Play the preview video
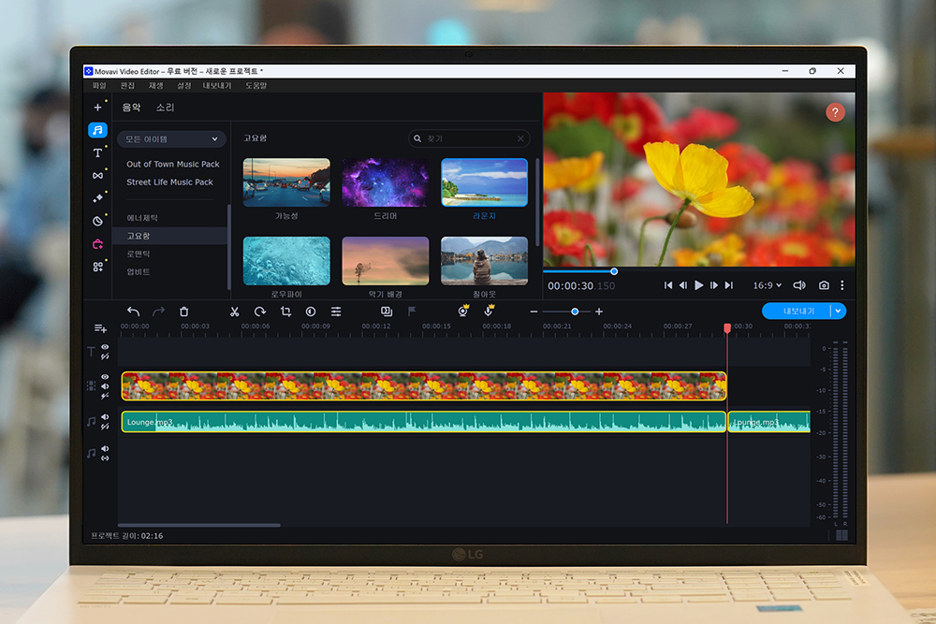Viewport: 936px width, 624px height. point(698,285)
